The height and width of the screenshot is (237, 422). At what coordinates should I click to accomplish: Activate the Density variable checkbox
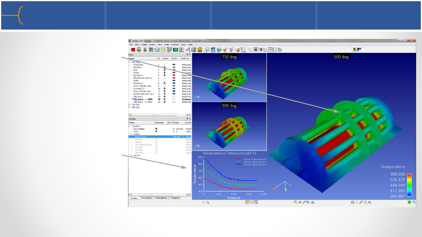click(156, 142)
